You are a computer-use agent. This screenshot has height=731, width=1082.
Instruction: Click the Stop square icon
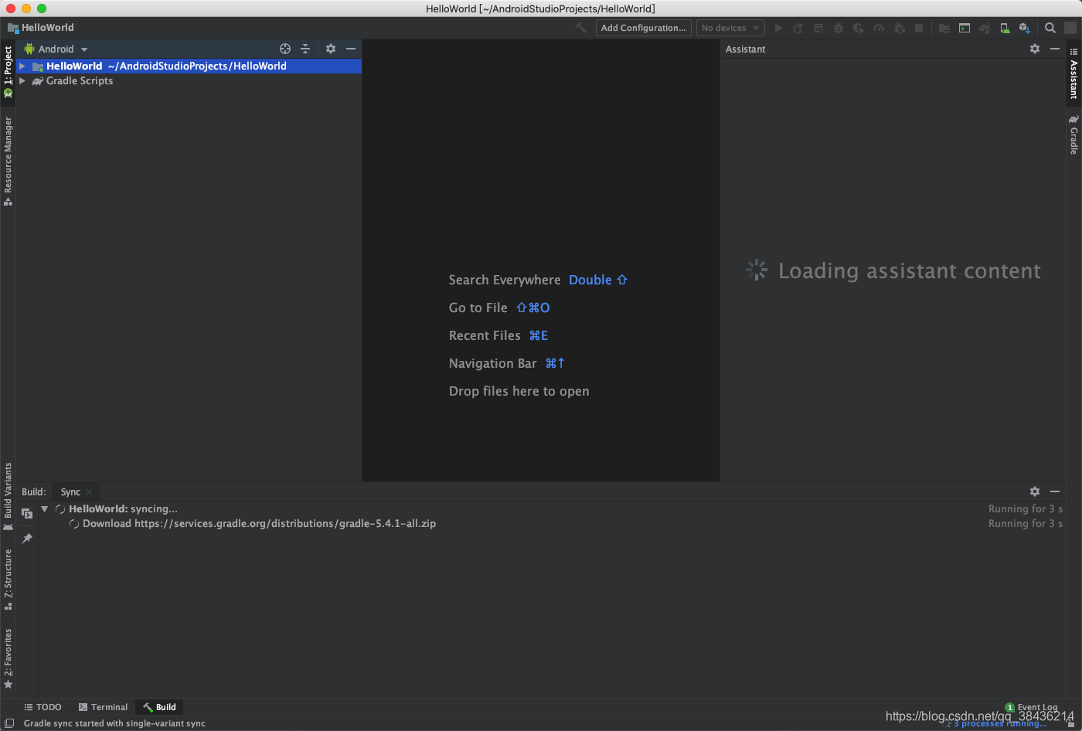coord(919,28)
